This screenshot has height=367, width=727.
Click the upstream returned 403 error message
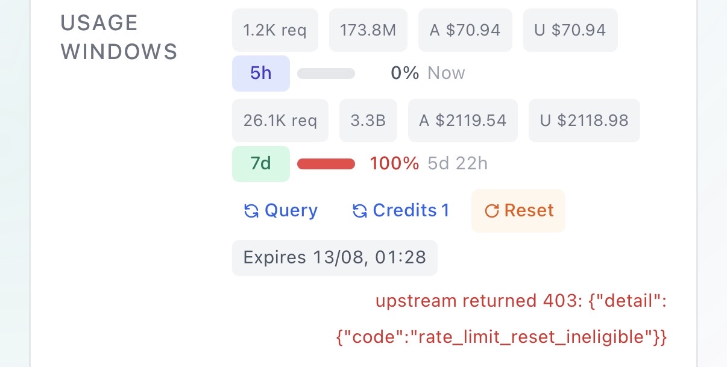point(501,319)
